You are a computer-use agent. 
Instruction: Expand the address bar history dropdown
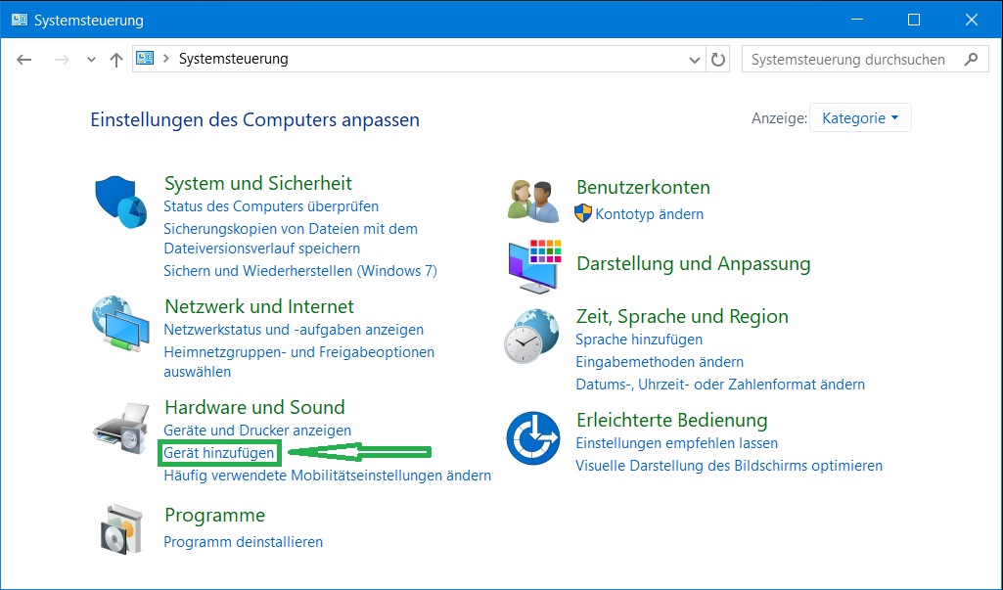[694, 60]
